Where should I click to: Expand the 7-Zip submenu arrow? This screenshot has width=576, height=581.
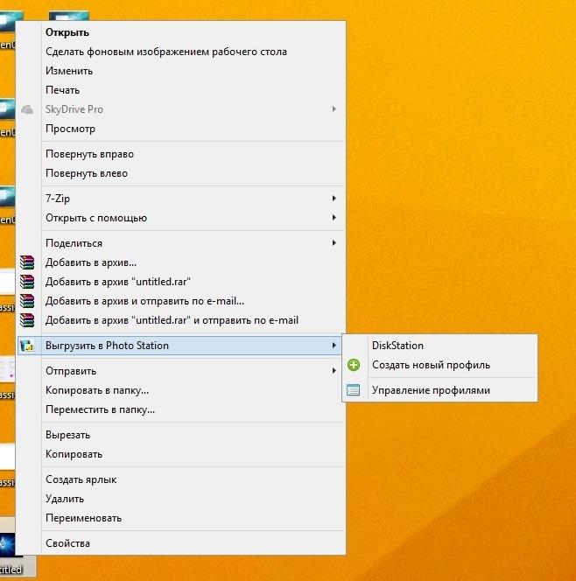[x=334, y=199]
